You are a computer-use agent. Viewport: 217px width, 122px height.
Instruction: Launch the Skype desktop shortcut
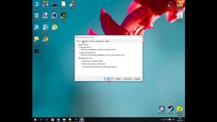37,28
